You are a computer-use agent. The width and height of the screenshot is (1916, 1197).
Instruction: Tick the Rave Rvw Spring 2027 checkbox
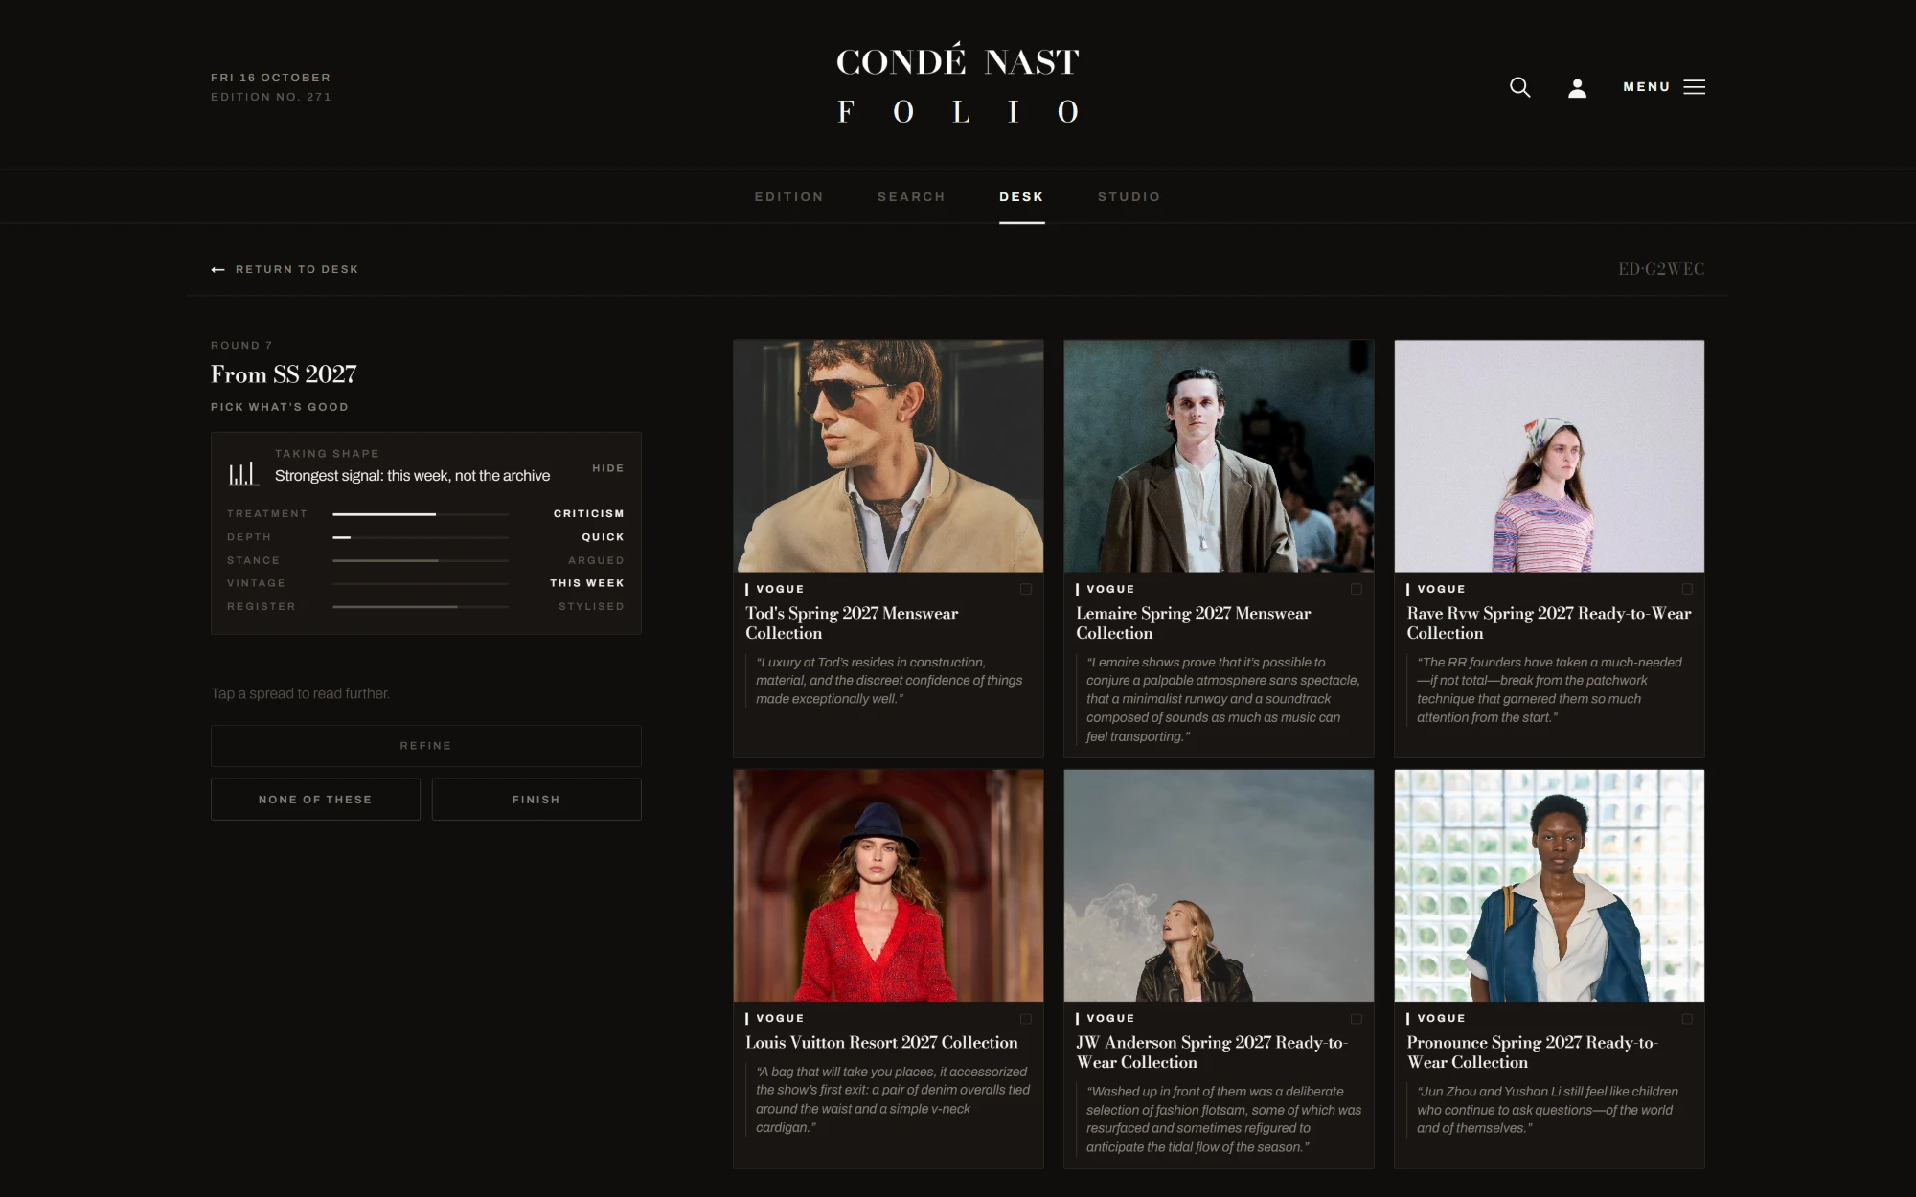(x=1687, y=589)
